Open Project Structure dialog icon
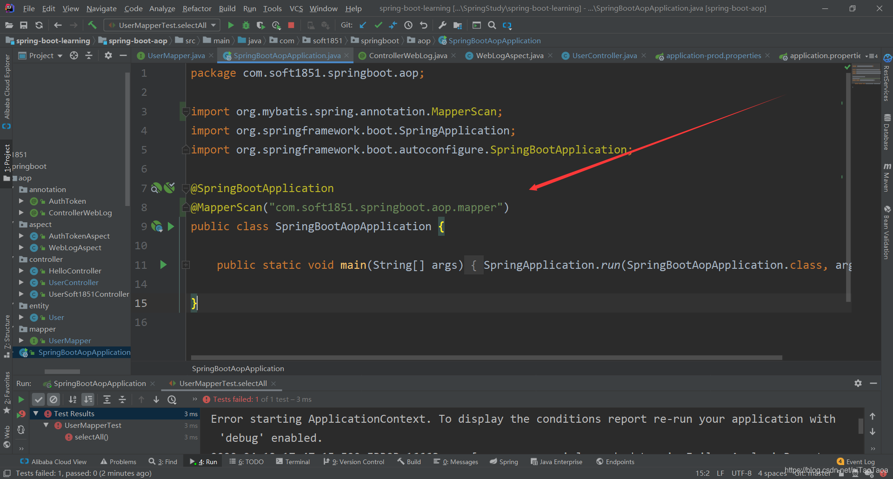 (458, 25)
